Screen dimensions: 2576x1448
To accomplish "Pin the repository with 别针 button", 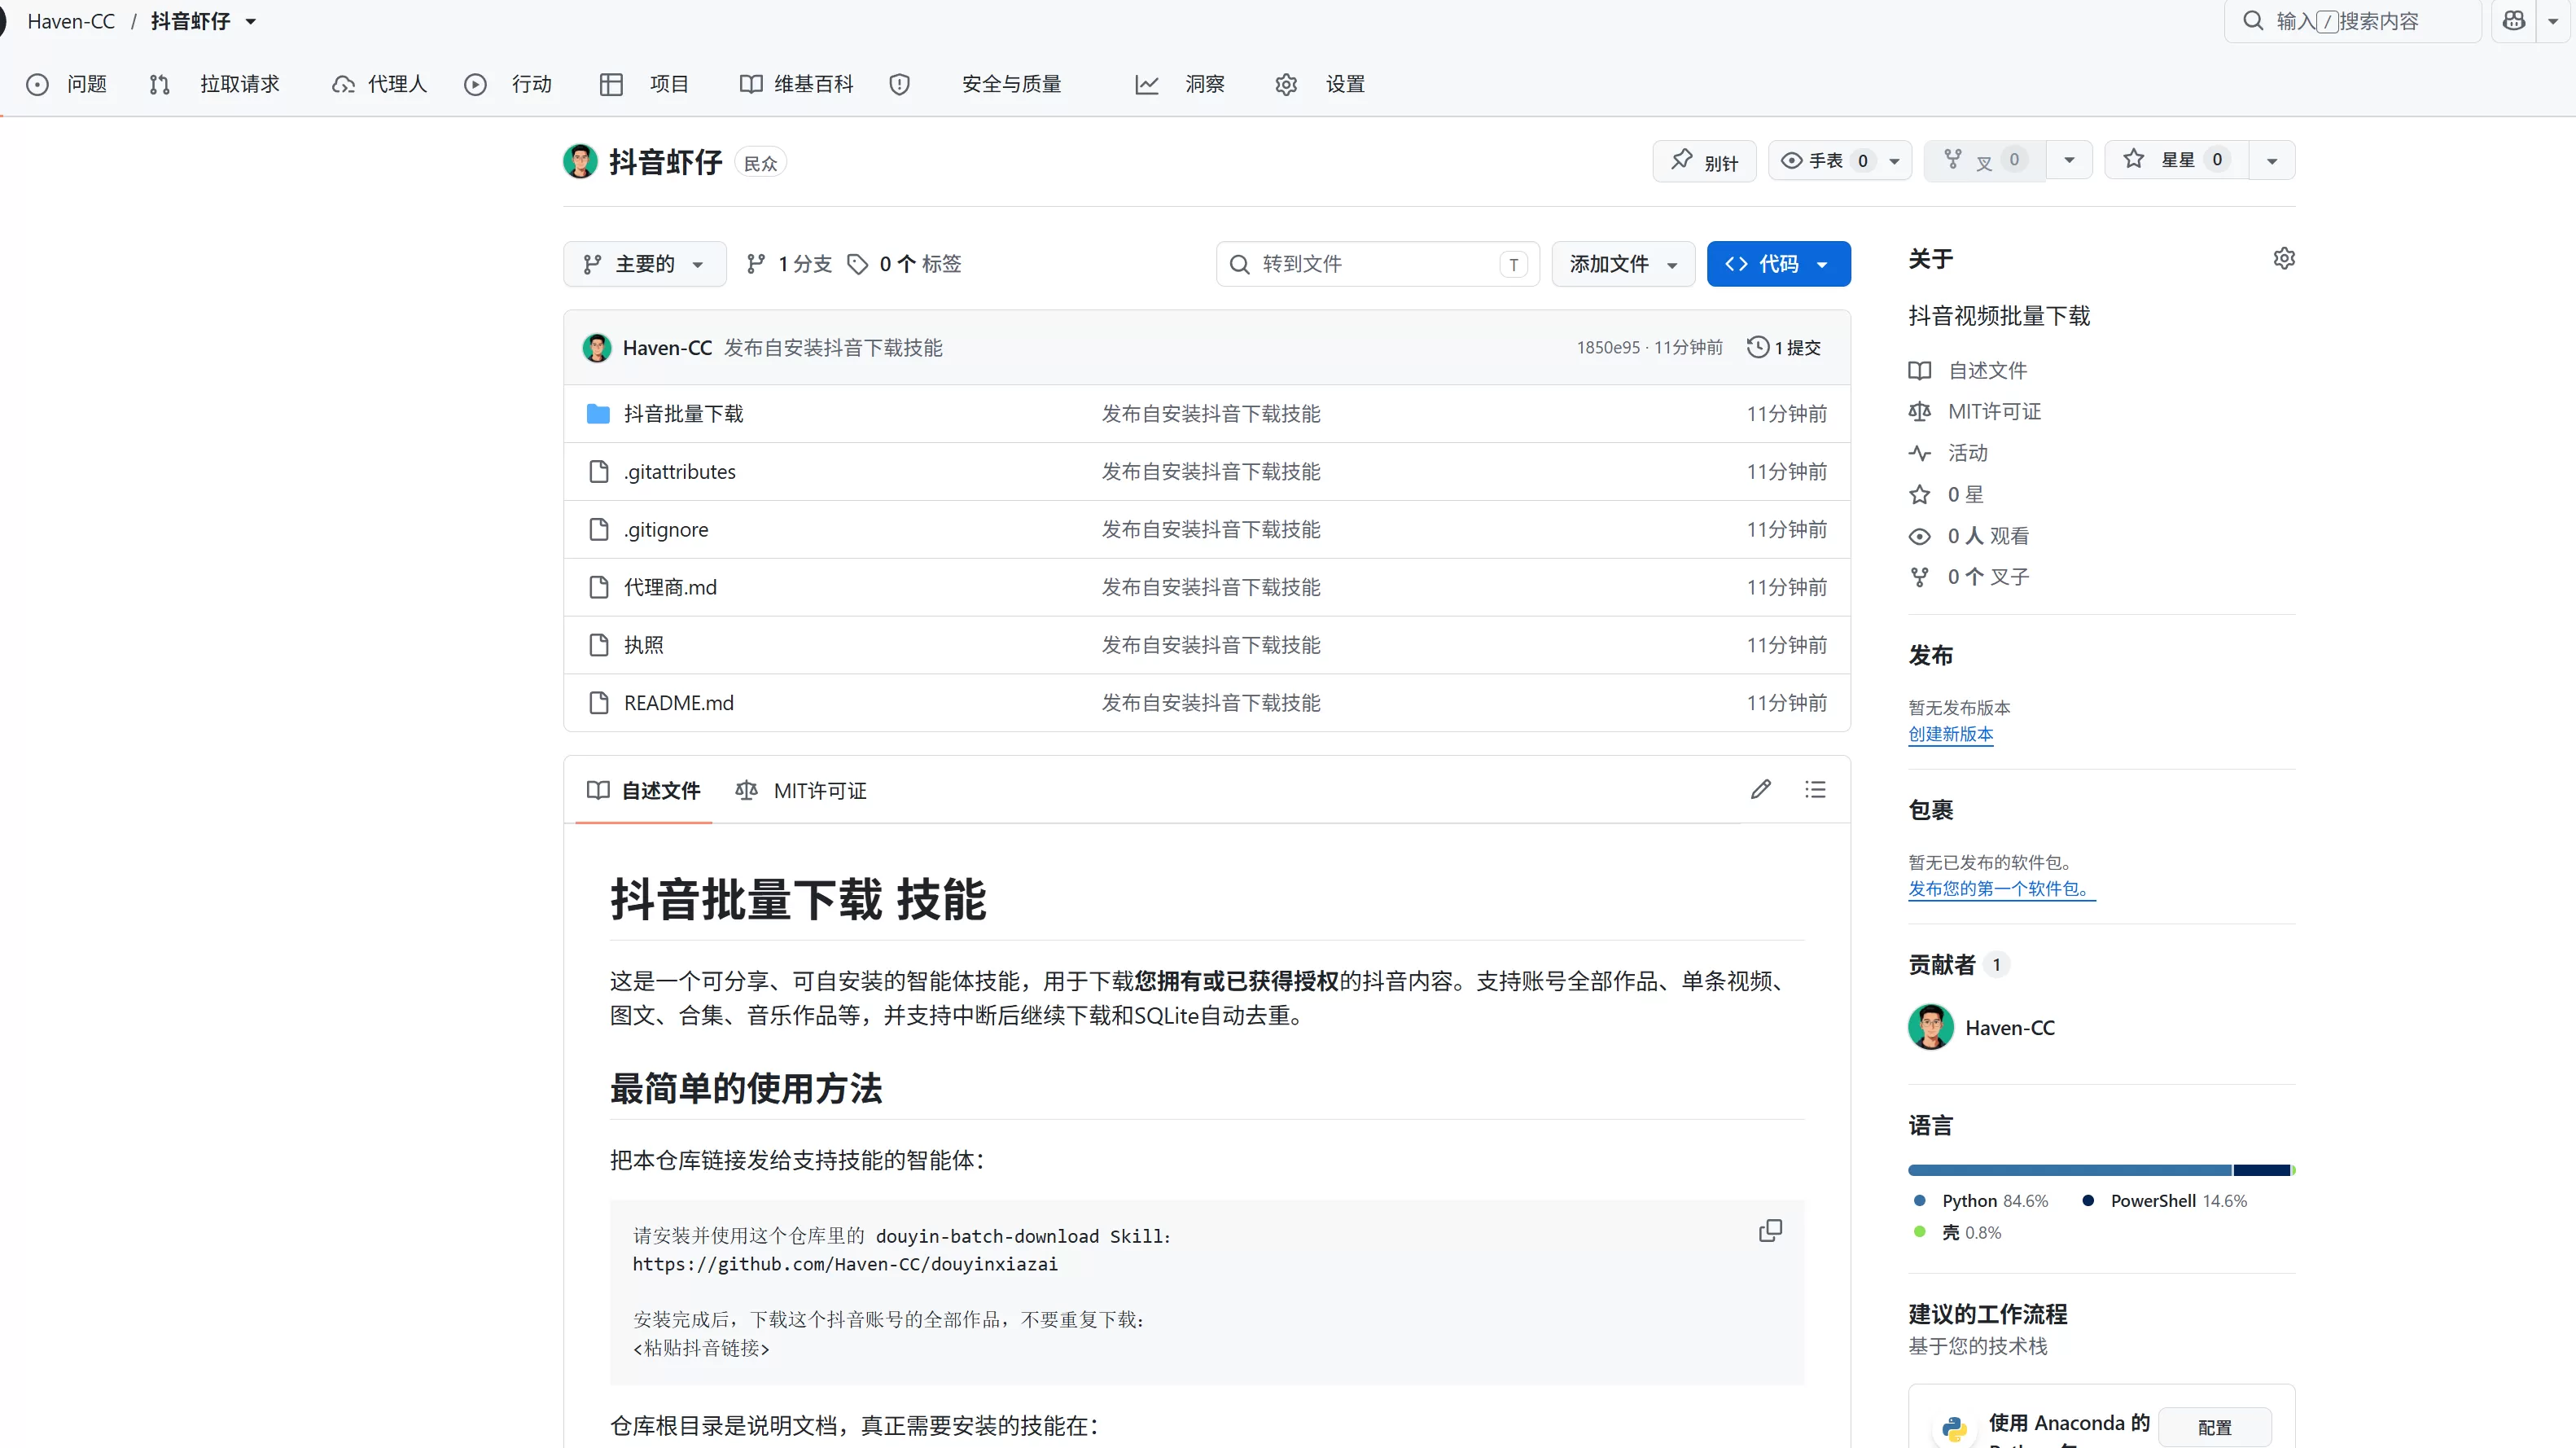I will click(x=1704, y=160).
